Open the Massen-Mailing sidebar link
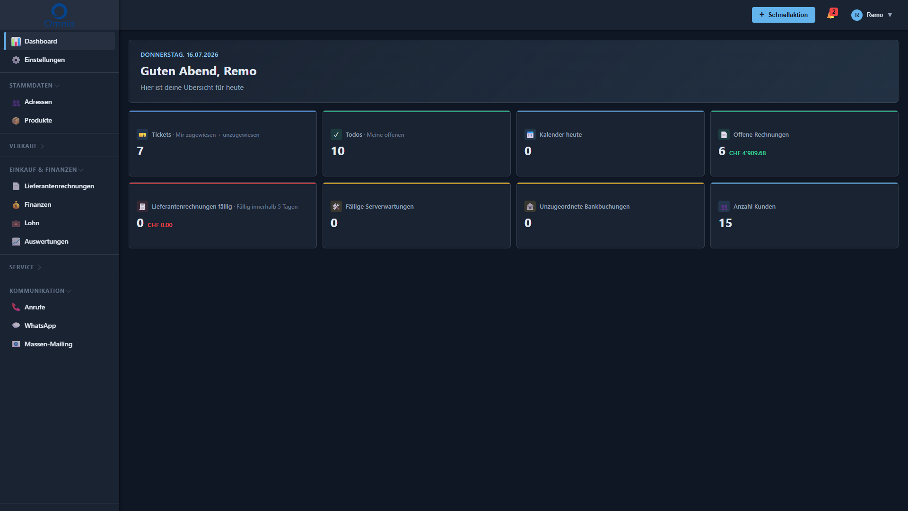Screen dimensions: 908x511 pos(60,344)
